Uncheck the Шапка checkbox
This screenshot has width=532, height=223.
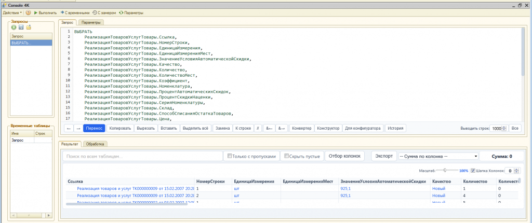[473, 171]
